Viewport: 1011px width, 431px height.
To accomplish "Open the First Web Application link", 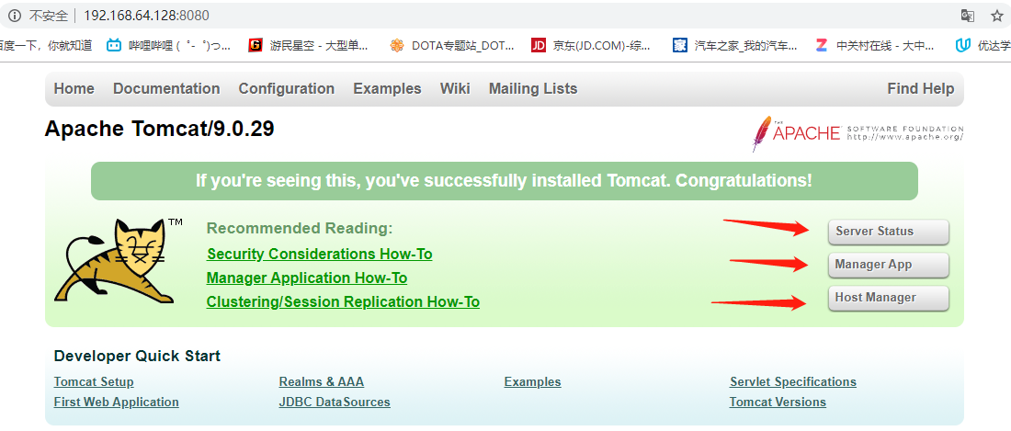I will click(x=116, y=402).
